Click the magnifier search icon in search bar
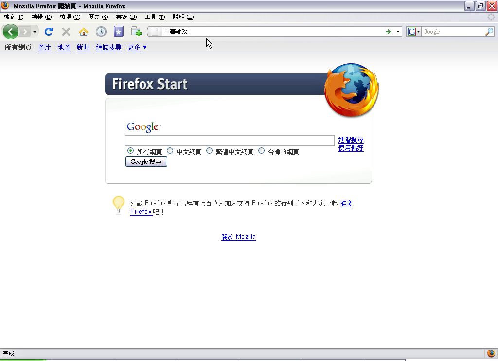 [x=489, y=32]
